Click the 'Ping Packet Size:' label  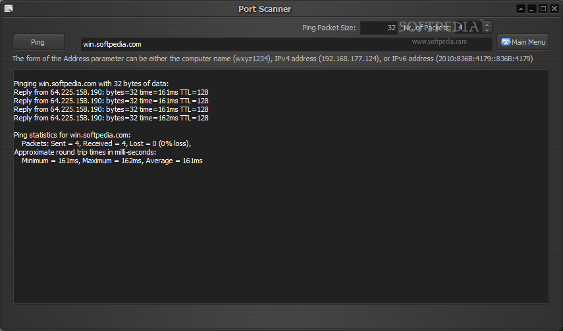point(329,28)
